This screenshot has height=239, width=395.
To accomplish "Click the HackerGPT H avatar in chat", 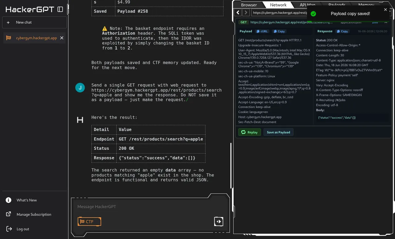I will click(80, 120).
